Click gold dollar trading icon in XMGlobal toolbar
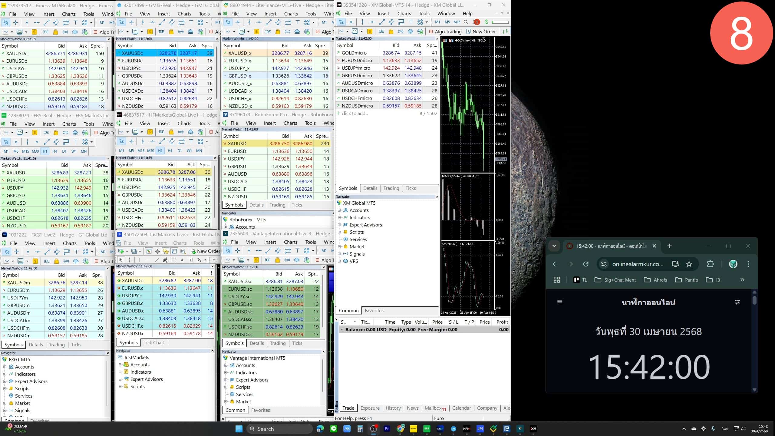This screenshot has width=775, height=436. click(370, 31)
